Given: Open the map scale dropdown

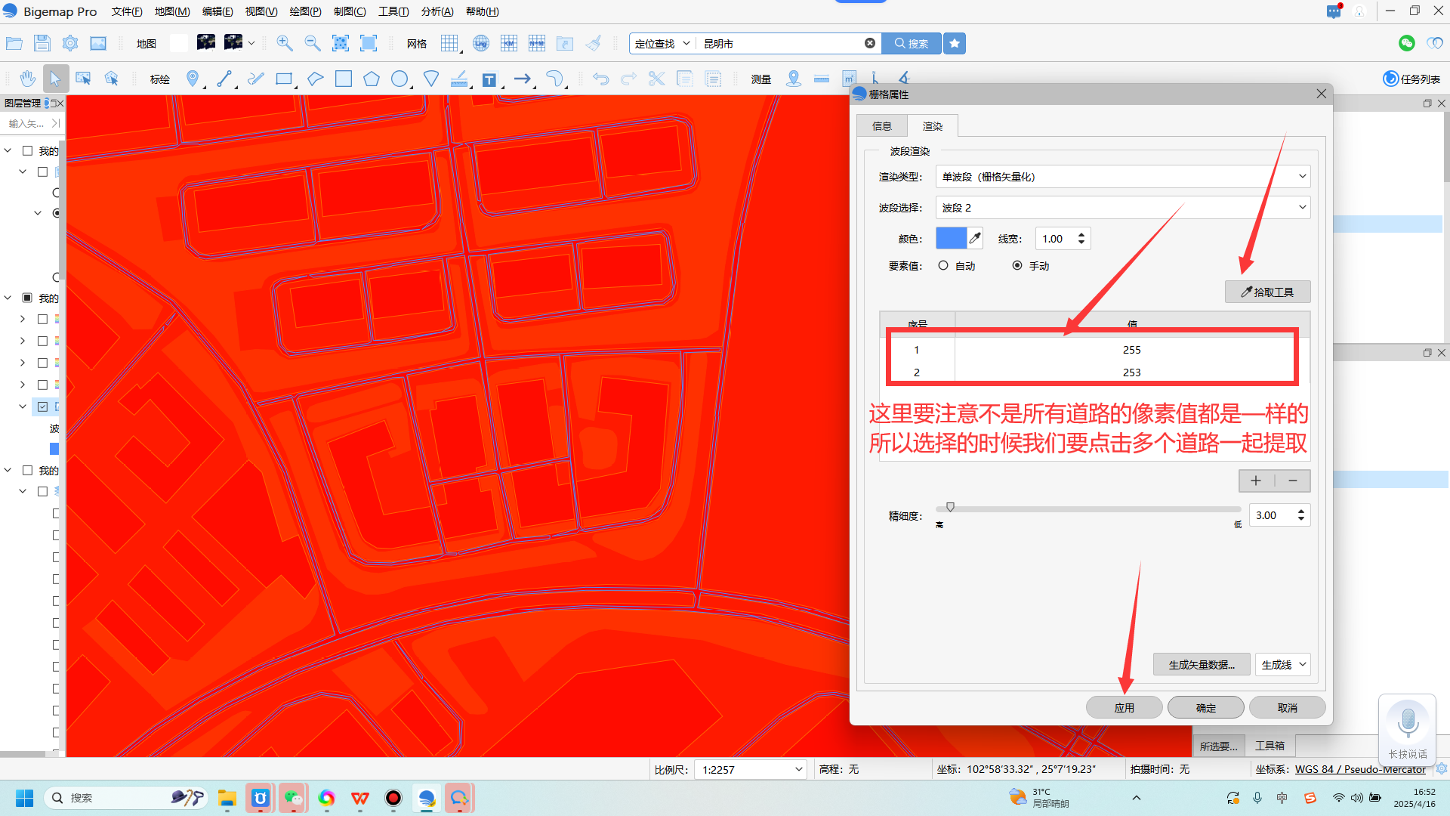Looking at the screenshot, I should [x=798, y=769].
